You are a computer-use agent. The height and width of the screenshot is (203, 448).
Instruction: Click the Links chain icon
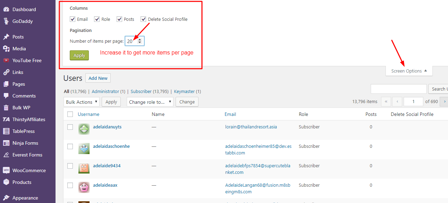(6, 72)
